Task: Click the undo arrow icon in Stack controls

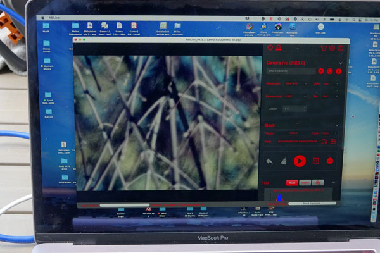Action: point(268,161)
